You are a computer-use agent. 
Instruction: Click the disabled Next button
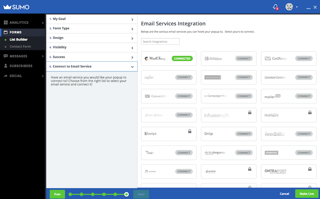pos(141,194)
